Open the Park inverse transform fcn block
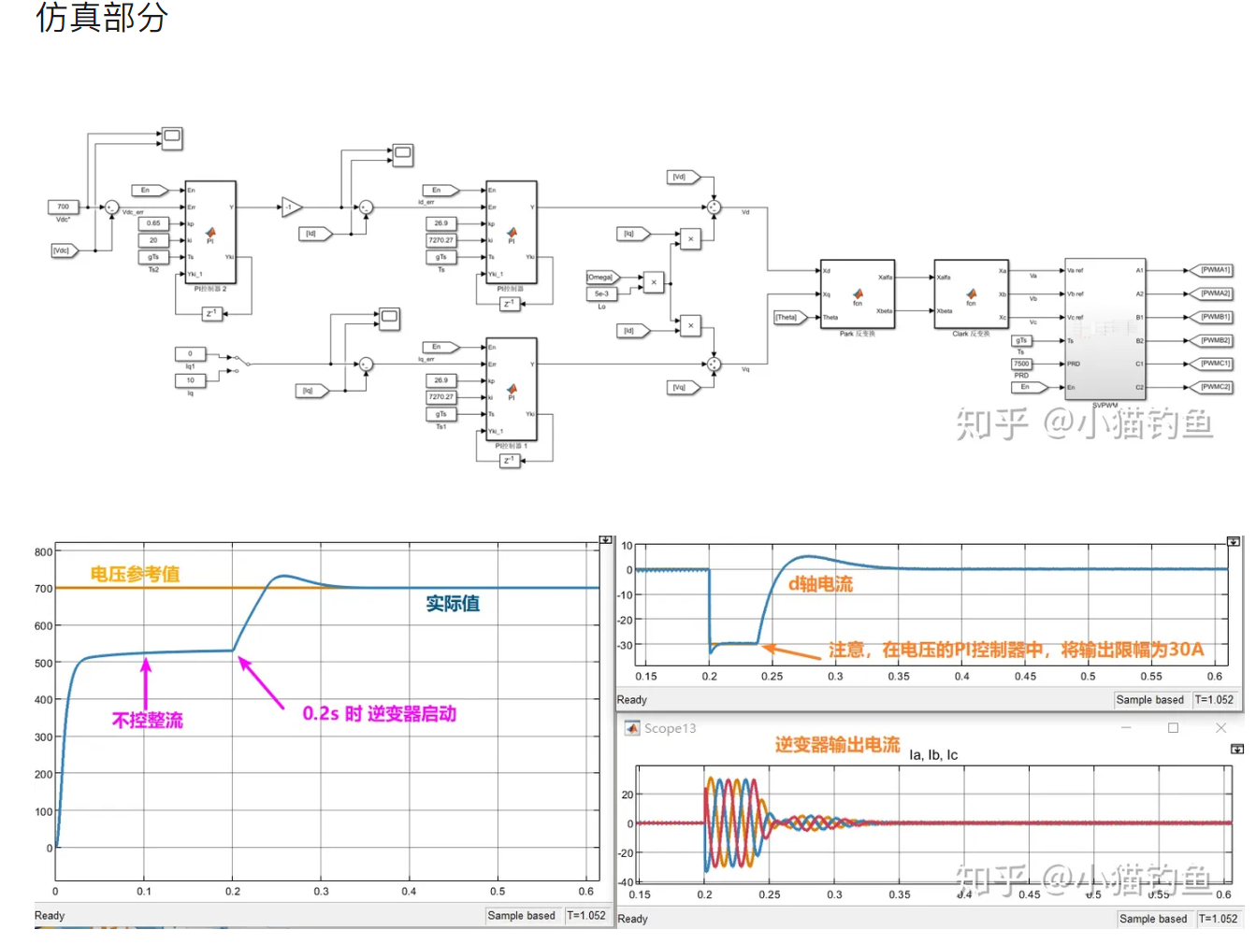Viewport: 1256px width, 944px height. pos(857,293)
